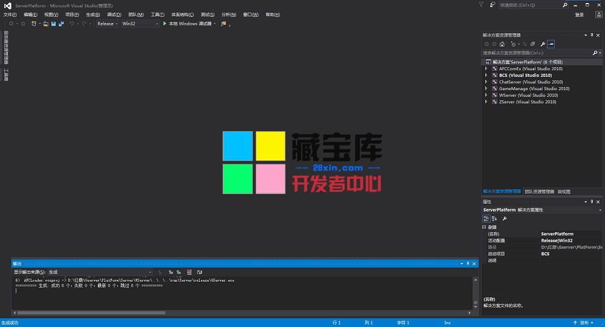The image size is (605, 327).
Task: Open the 生成(B) Build menu
Action: 93,15
